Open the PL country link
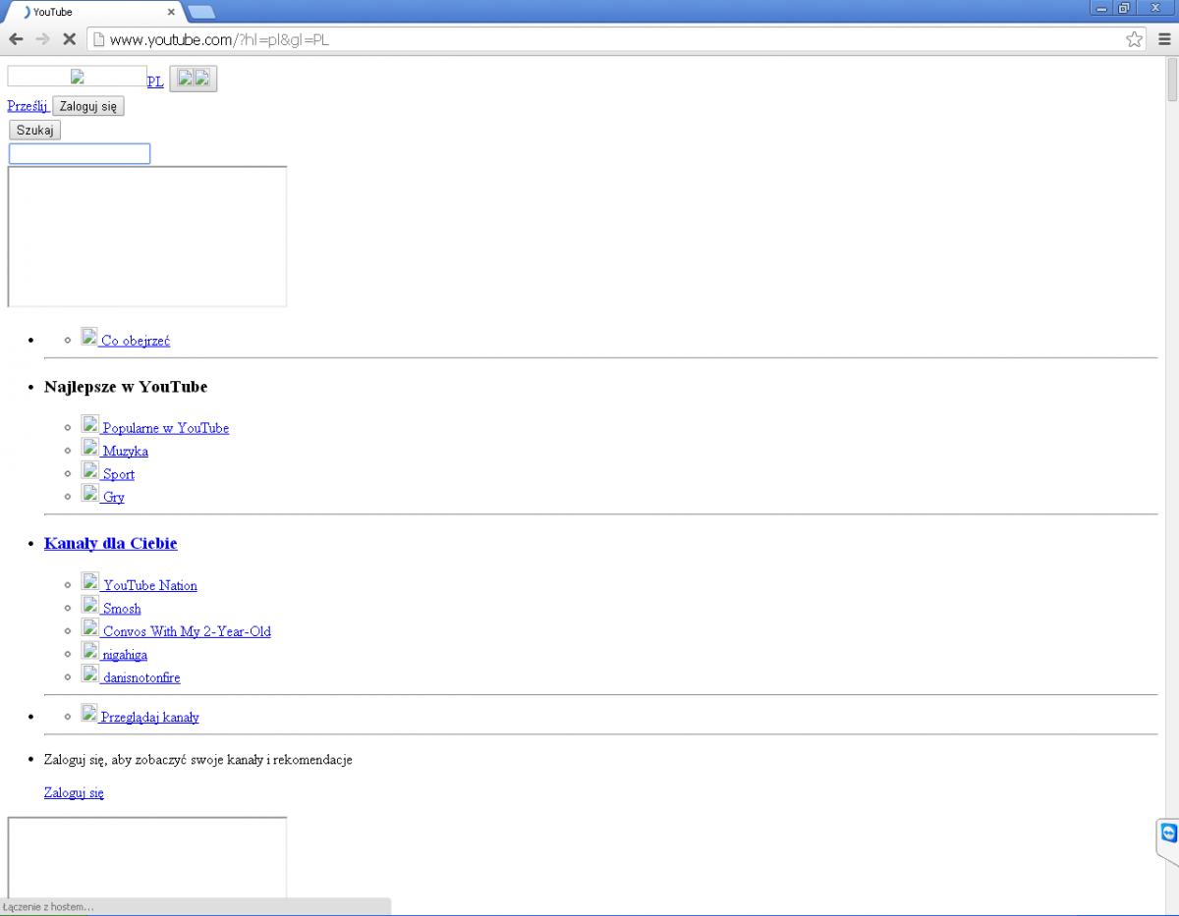Image resolution: width=1179 pixels, height=916 pixels. tap(155, 81)
